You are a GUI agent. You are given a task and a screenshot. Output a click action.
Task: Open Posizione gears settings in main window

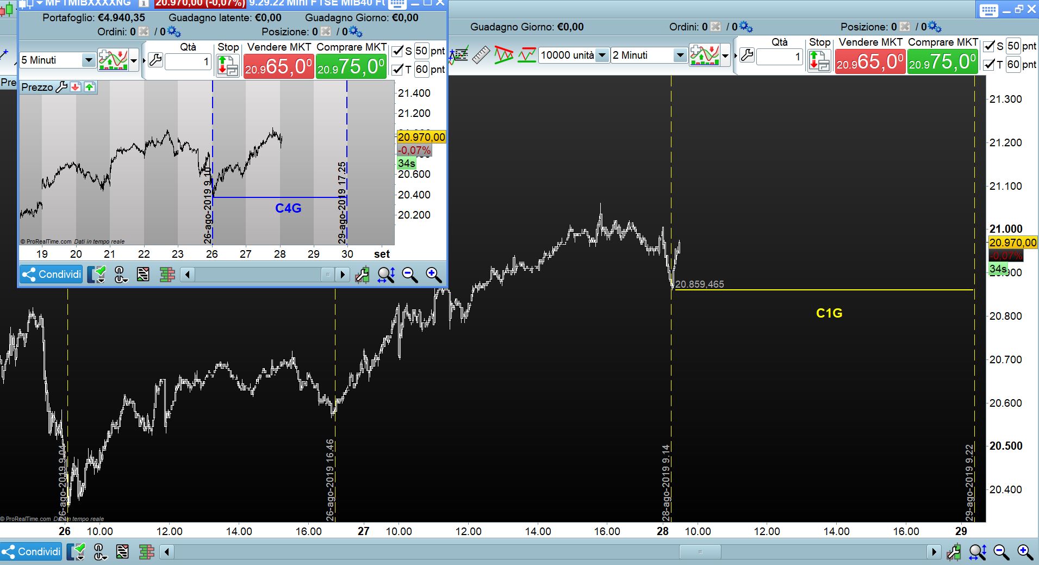coord(935,27)
